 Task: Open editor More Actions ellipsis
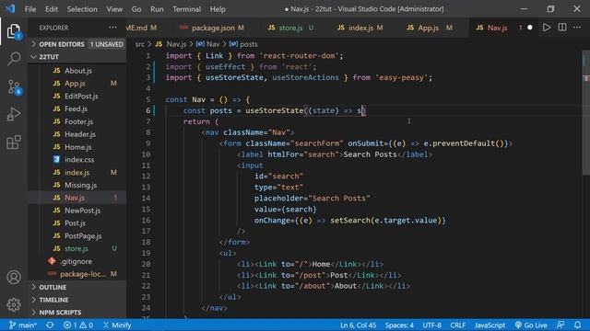coord(577,28)
